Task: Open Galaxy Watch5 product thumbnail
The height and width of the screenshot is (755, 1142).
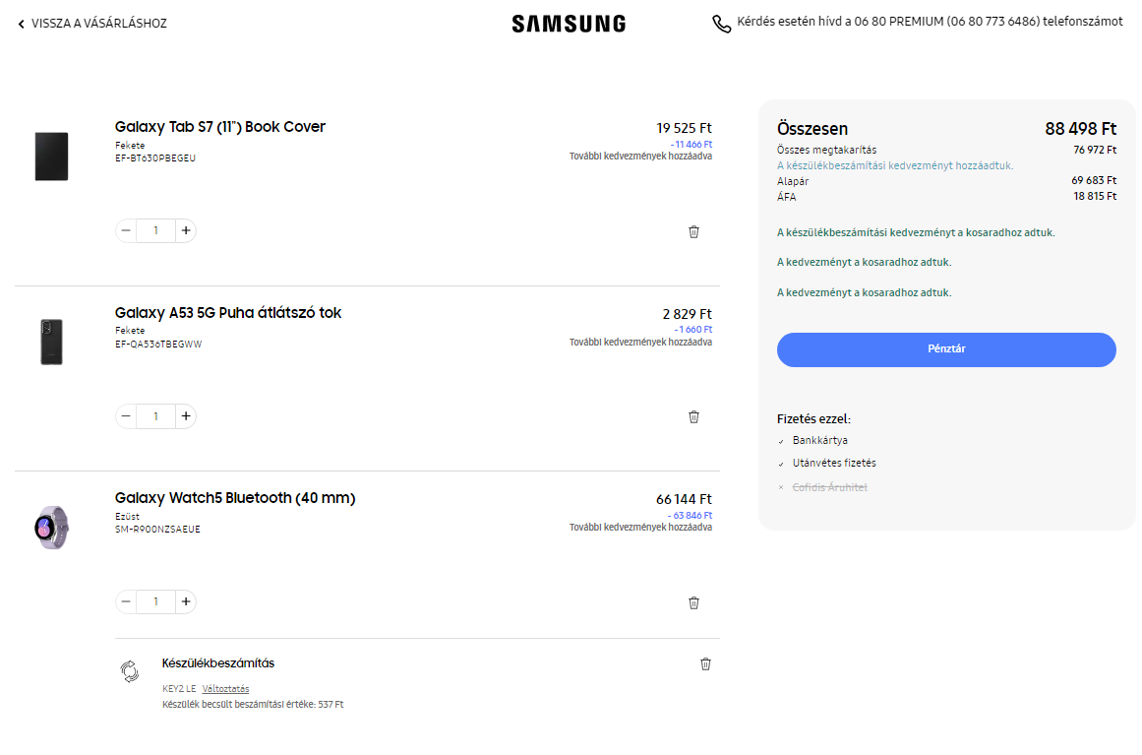Action: (51, 527)
